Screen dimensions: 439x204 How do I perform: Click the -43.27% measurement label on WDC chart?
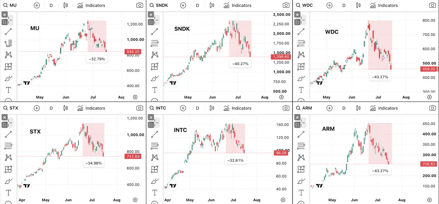coord(380,77)
